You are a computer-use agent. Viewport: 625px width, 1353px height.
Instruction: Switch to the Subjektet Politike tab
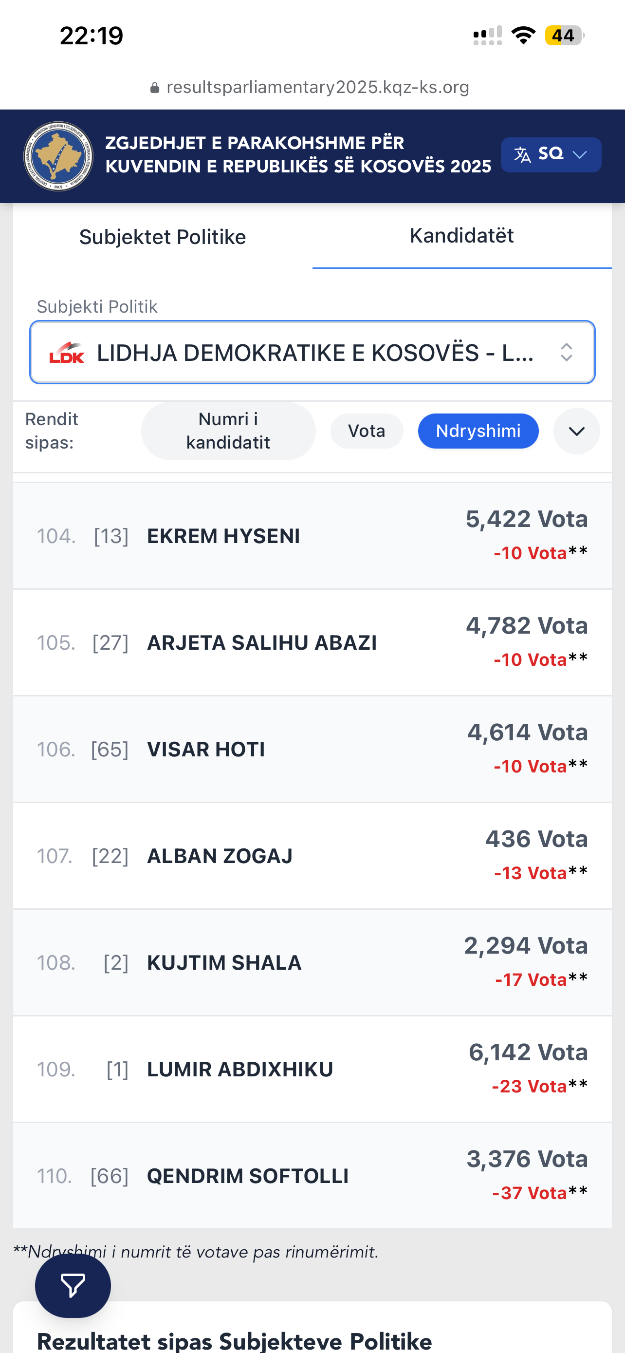pyautogui.click(x=163, y=237)
